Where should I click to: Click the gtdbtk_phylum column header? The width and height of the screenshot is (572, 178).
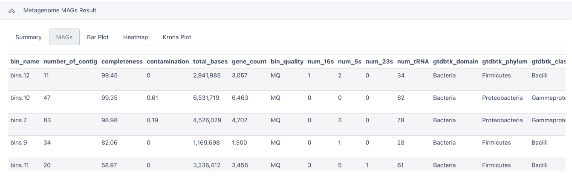pos(505,62)
